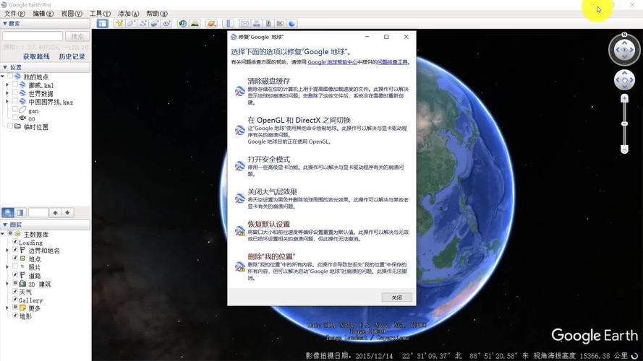Toggle the sidebar panel toolbar button
643x361 pixels.
102,23
